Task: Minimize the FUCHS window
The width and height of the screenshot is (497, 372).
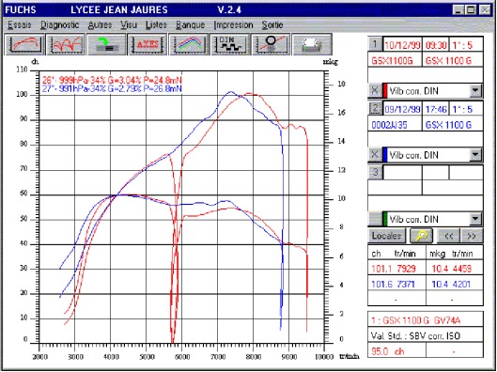Action: click(x=458, y=10)
